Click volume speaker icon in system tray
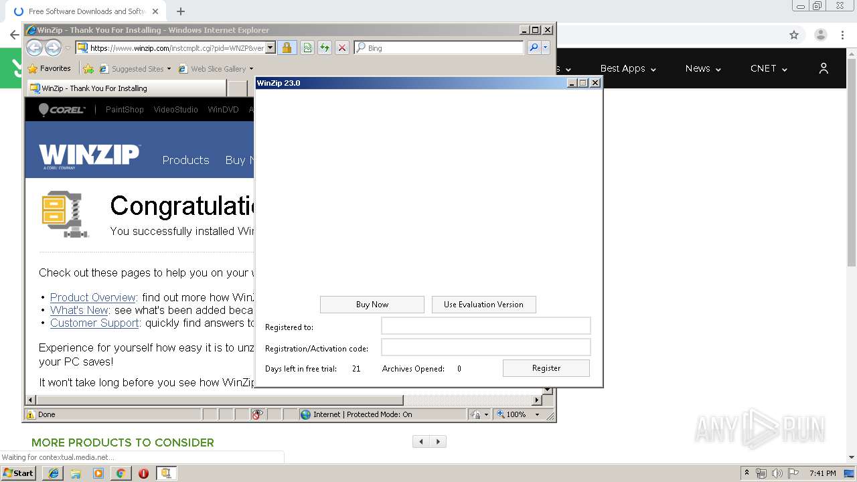The width and height of the screenshot is (857, 482). coord(777,473)
